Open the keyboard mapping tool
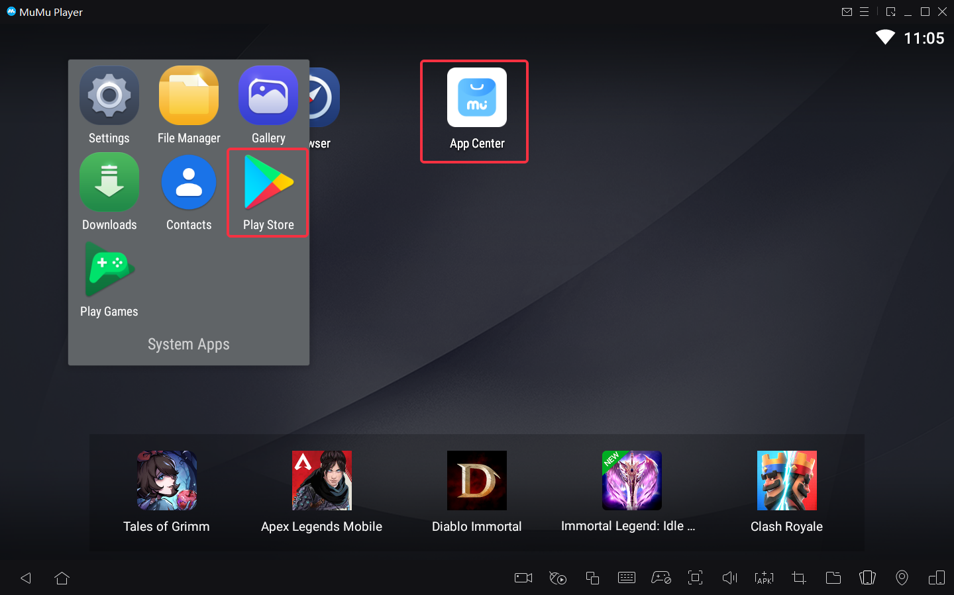The width and height of the screenshot is (954, 595). [x=627, y=578]
